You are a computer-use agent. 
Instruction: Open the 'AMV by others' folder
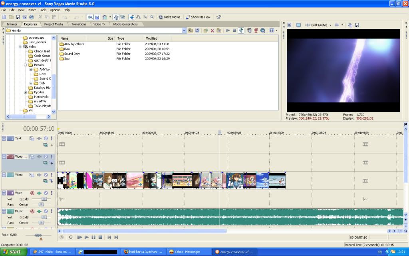pos(74,44)
